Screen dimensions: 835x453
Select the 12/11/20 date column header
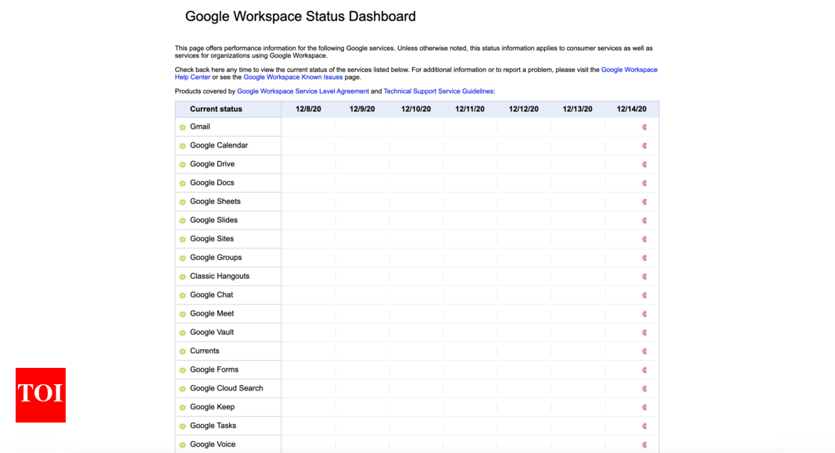click(470, 109)
